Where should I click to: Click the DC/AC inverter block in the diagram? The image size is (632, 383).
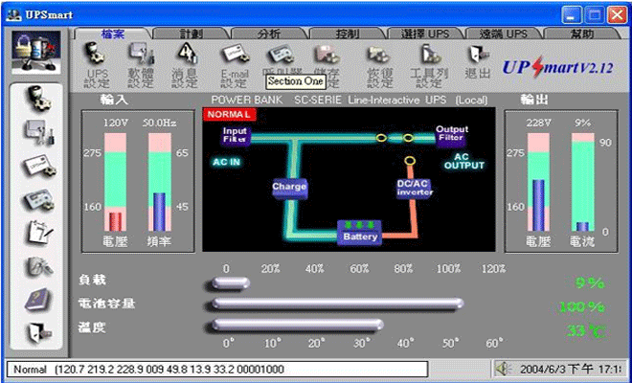click(415, 188)
